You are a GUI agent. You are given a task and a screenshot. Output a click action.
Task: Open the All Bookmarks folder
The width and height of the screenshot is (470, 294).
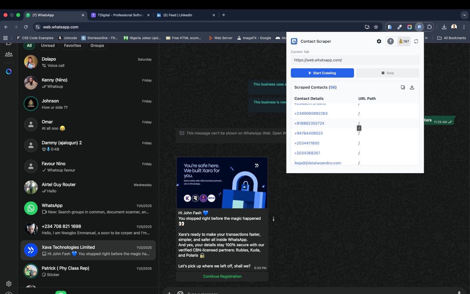pyautogui.click(x=451, y=38)
